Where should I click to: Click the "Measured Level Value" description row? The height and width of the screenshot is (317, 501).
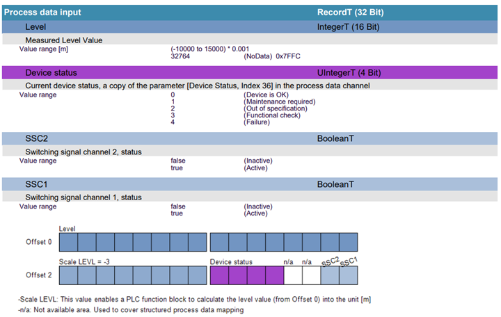[63, 40]
